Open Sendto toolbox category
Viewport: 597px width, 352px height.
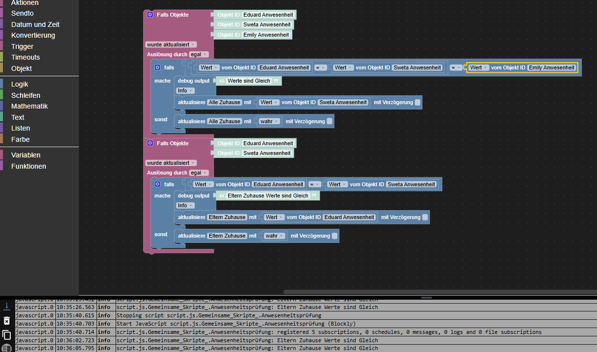coord(23,13)
